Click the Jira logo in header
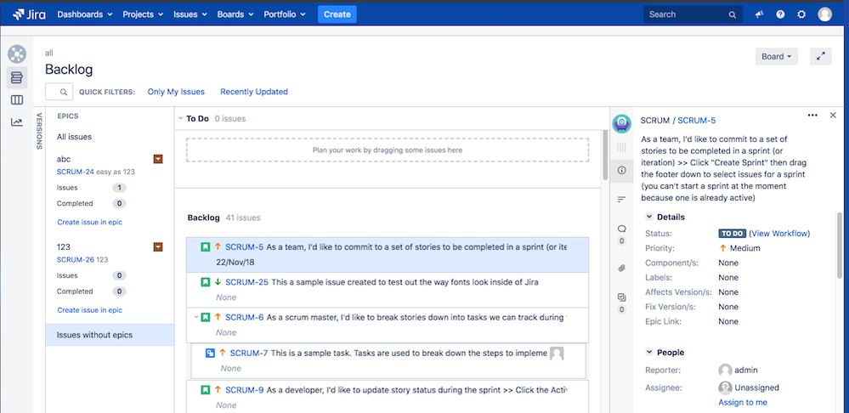Image resolution: width=849 pixels, height=413 pixels. point(31,14)
